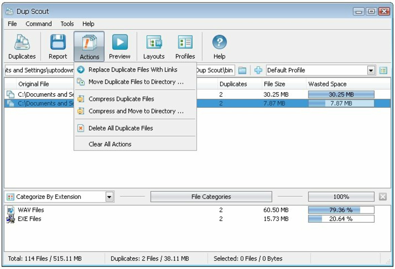This screenshot has height=269, width=395.
Task: Expand the Categorize By Extension dropdown
Action: point(109,197)
